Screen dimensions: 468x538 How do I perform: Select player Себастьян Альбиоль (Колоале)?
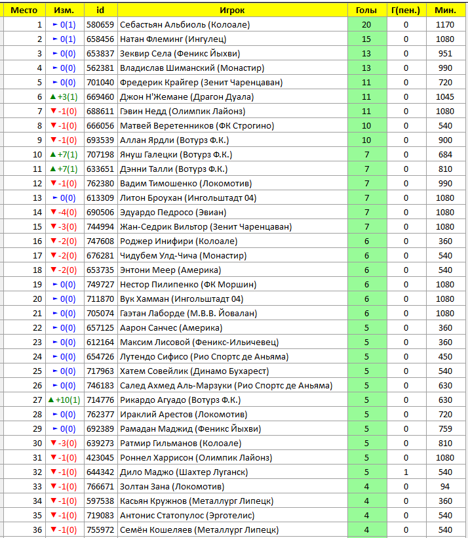[185, 25]
